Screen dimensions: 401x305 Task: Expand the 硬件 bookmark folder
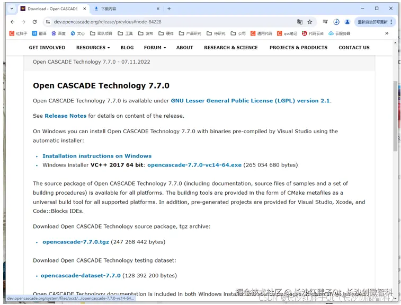166,33
